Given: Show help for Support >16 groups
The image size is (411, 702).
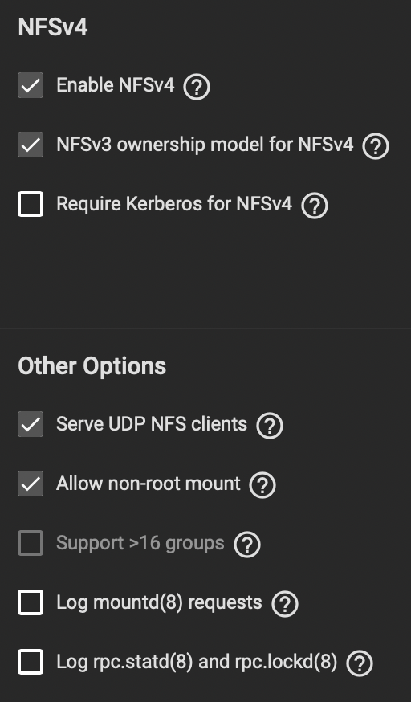Looking at the screenshot, I should tap(247, 545).
